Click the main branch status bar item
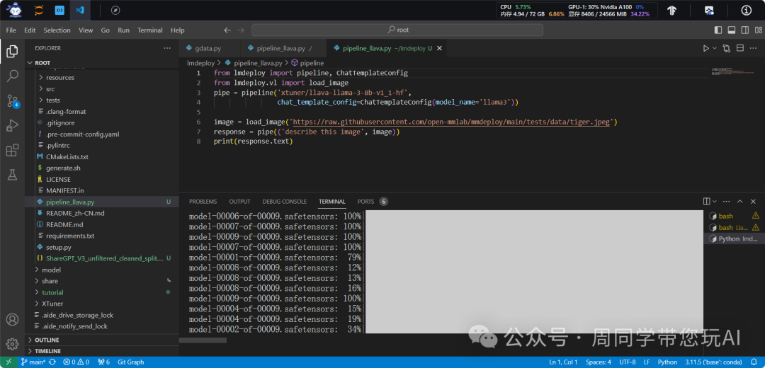Image resolution: width=765 pixels, height=368 pixels. pyautogui.click(x=33, y=362)
